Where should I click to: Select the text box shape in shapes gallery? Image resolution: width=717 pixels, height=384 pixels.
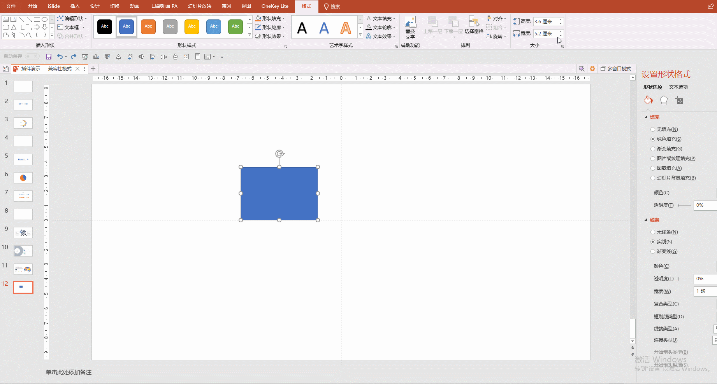[x=5, y=19]
